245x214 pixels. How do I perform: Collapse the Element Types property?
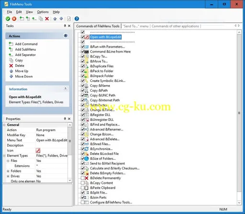pos(4,156)
